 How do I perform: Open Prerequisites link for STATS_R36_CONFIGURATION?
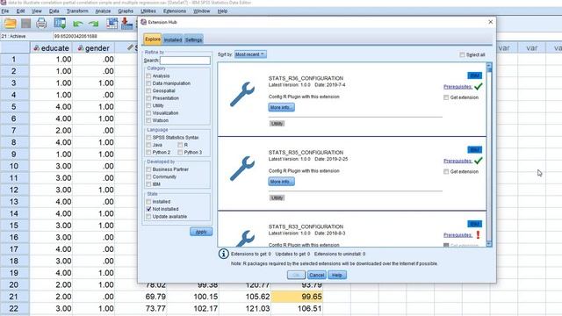tap(458, 87)
